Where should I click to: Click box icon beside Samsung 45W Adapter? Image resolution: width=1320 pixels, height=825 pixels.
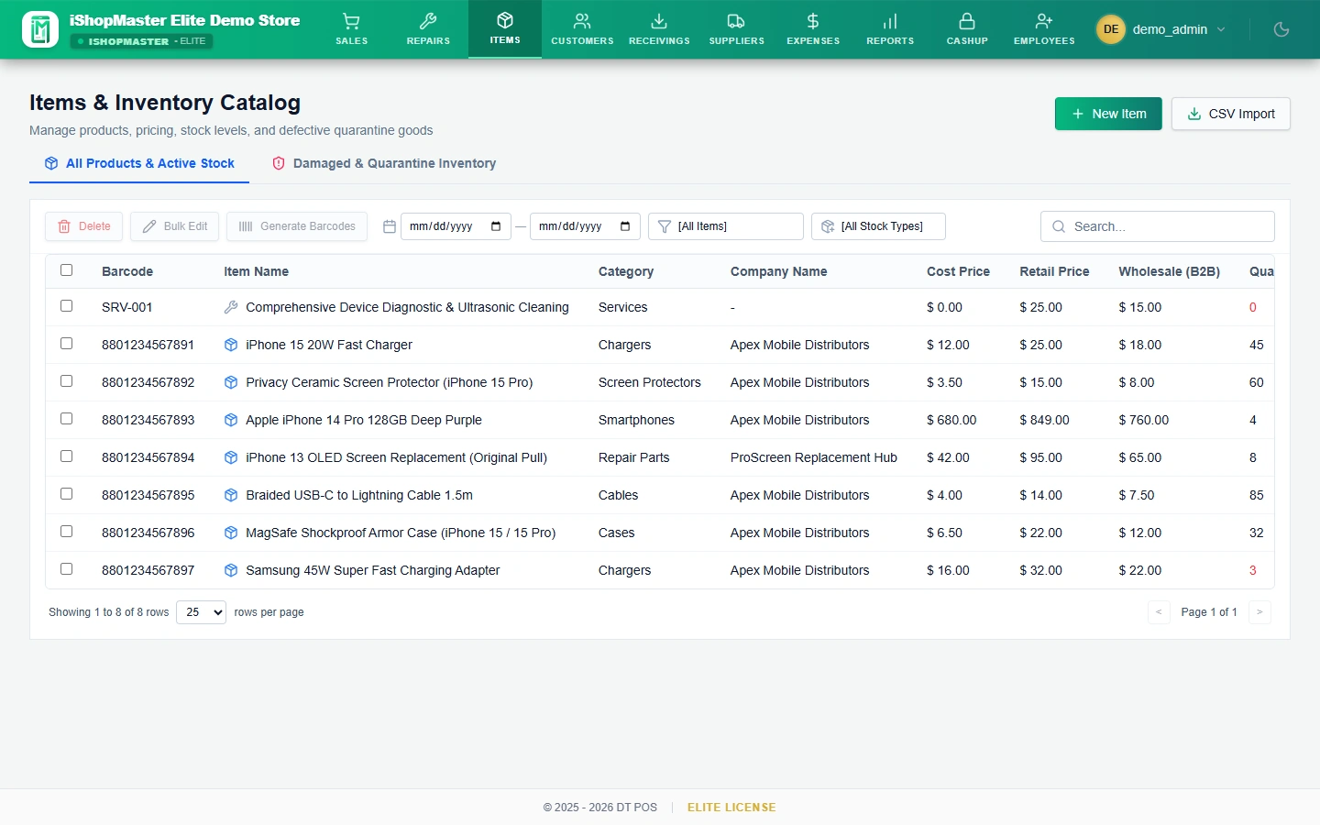(231, 570)
